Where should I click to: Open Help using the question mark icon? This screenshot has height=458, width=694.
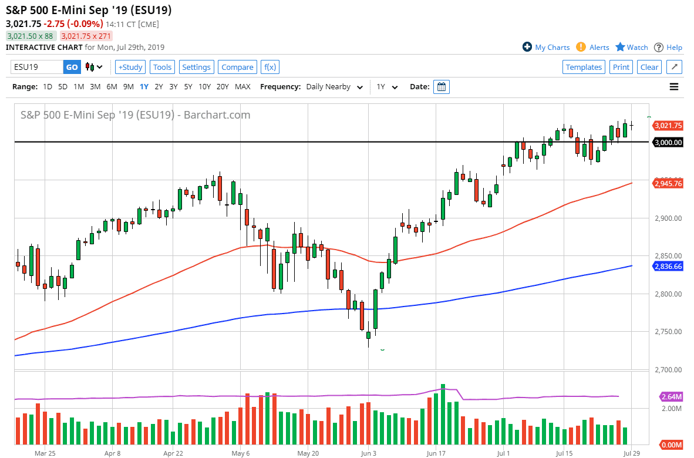click(x=659, y=48)
